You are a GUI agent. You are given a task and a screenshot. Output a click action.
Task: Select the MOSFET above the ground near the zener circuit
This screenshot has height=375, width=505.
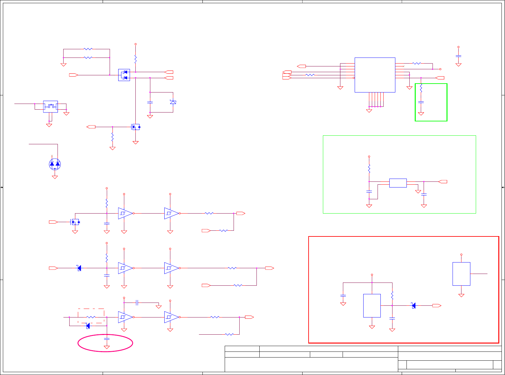click(x=136, y=127)
